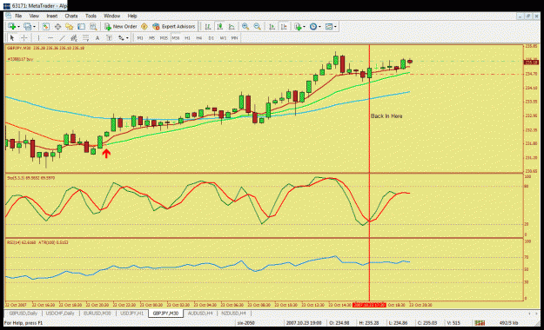Click the New Chart icon
Viewport: 544px width, 330px height.
(x=12, y=27)
